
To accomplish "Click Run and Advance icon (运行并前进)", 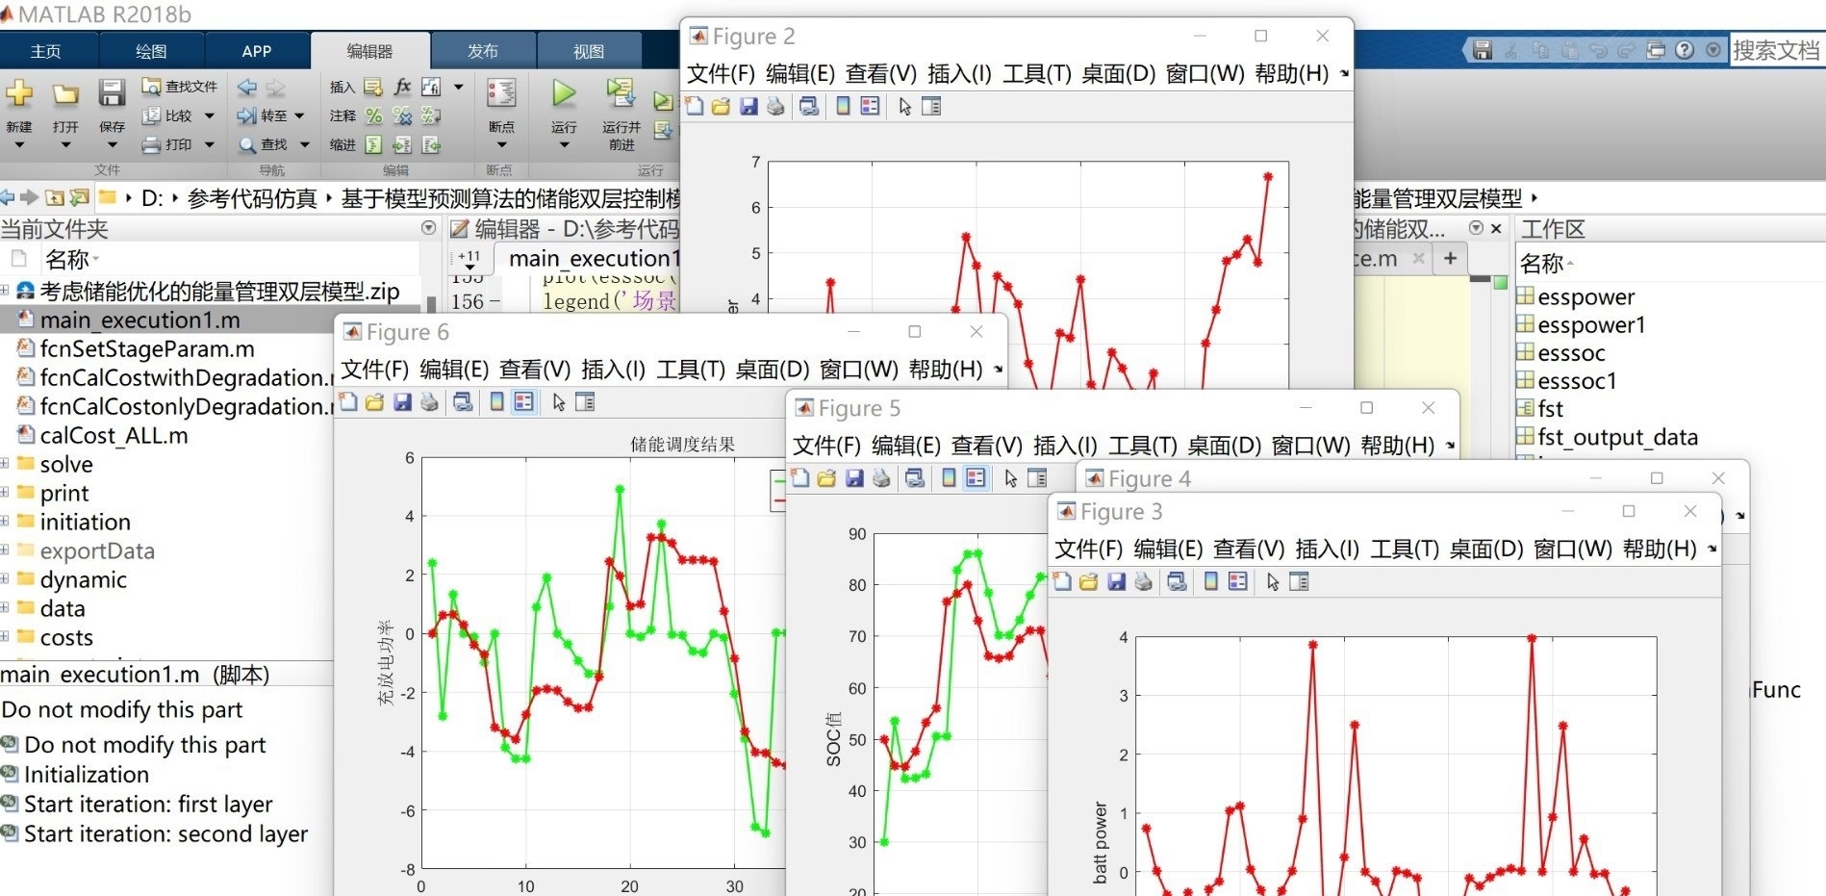I will coord(621,93).
